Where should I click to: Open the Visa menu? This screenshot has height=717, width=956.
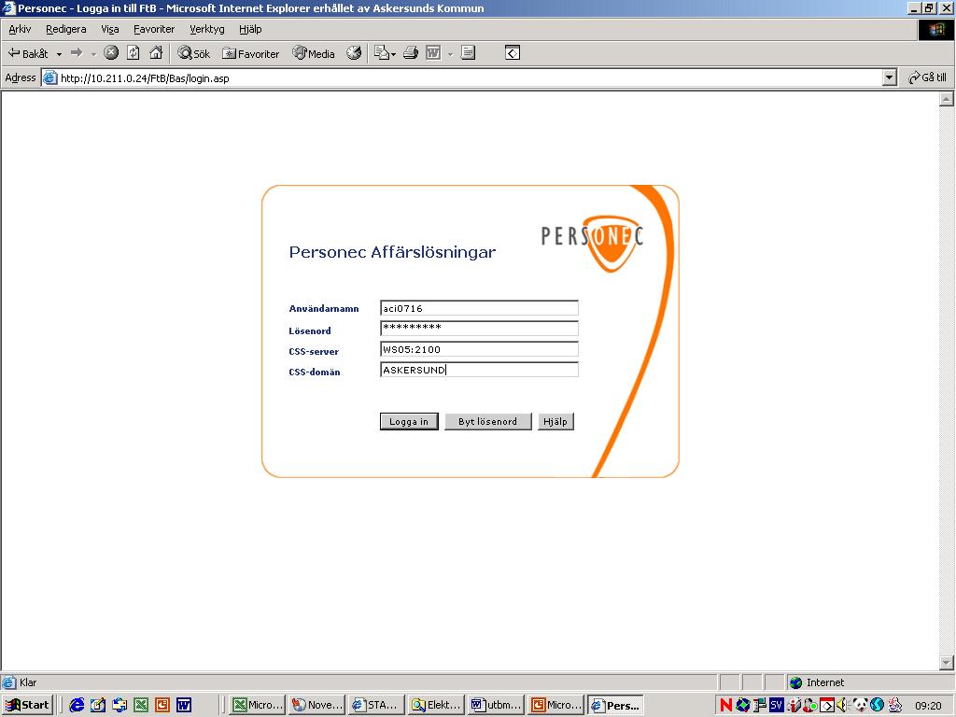point(110,29)
